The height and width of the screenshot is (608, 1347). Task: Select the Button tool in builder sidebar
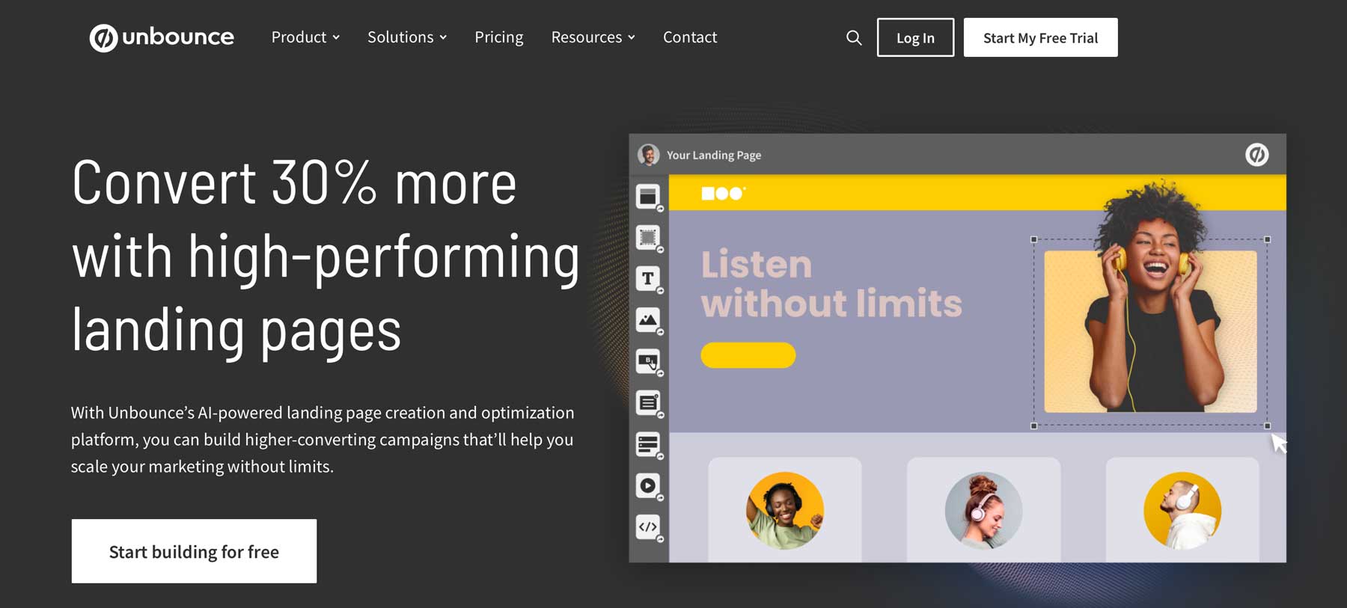648,362
